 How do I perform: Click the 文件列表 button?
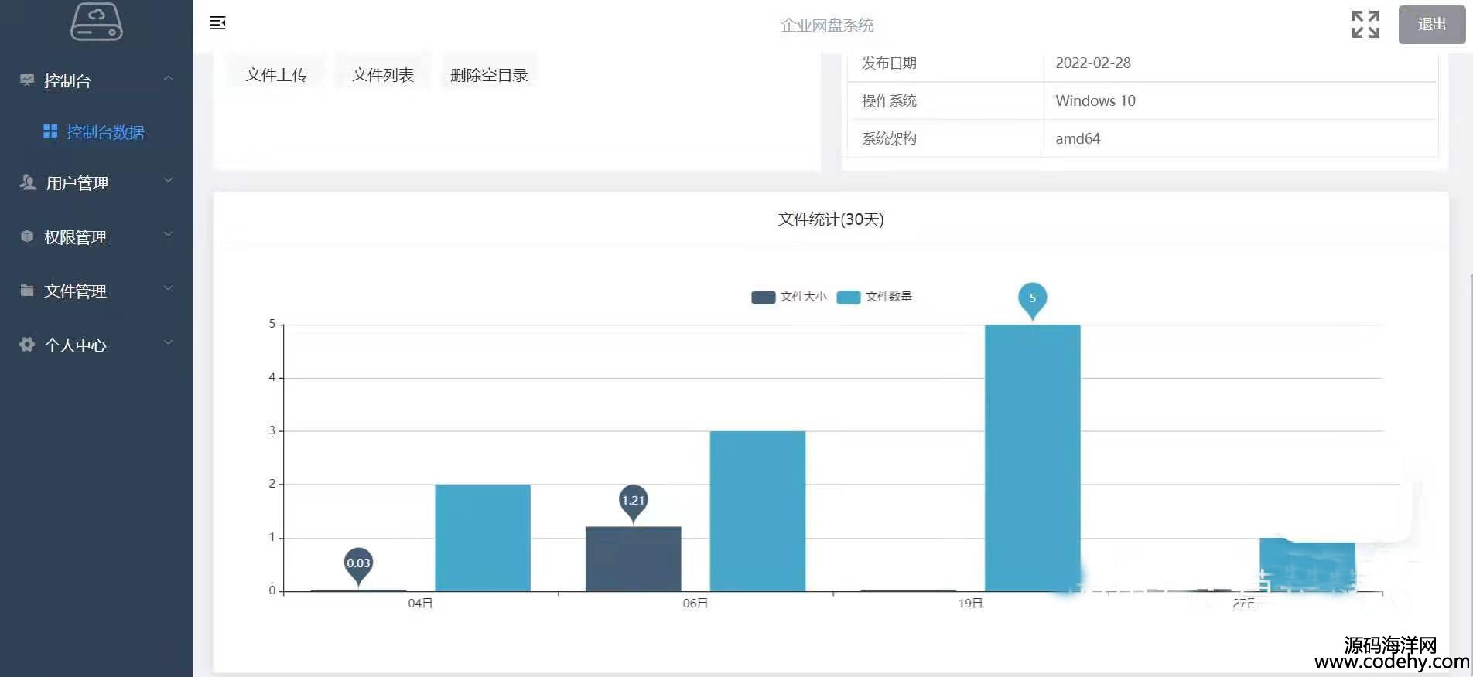[382, 75]
